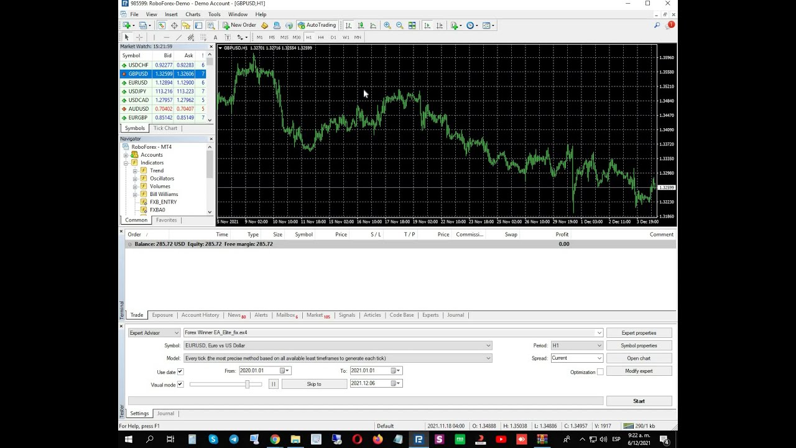Select the text label tool
This screenshot has width=796, height=448.
coord(228,37)
